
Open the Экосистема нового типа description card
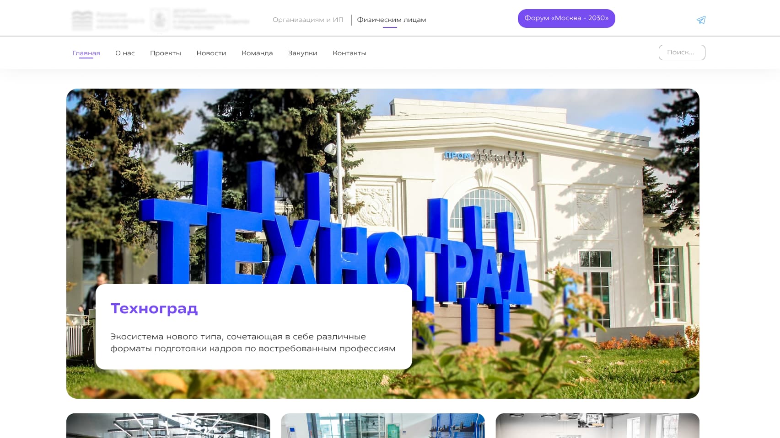(x=254, y=327)
